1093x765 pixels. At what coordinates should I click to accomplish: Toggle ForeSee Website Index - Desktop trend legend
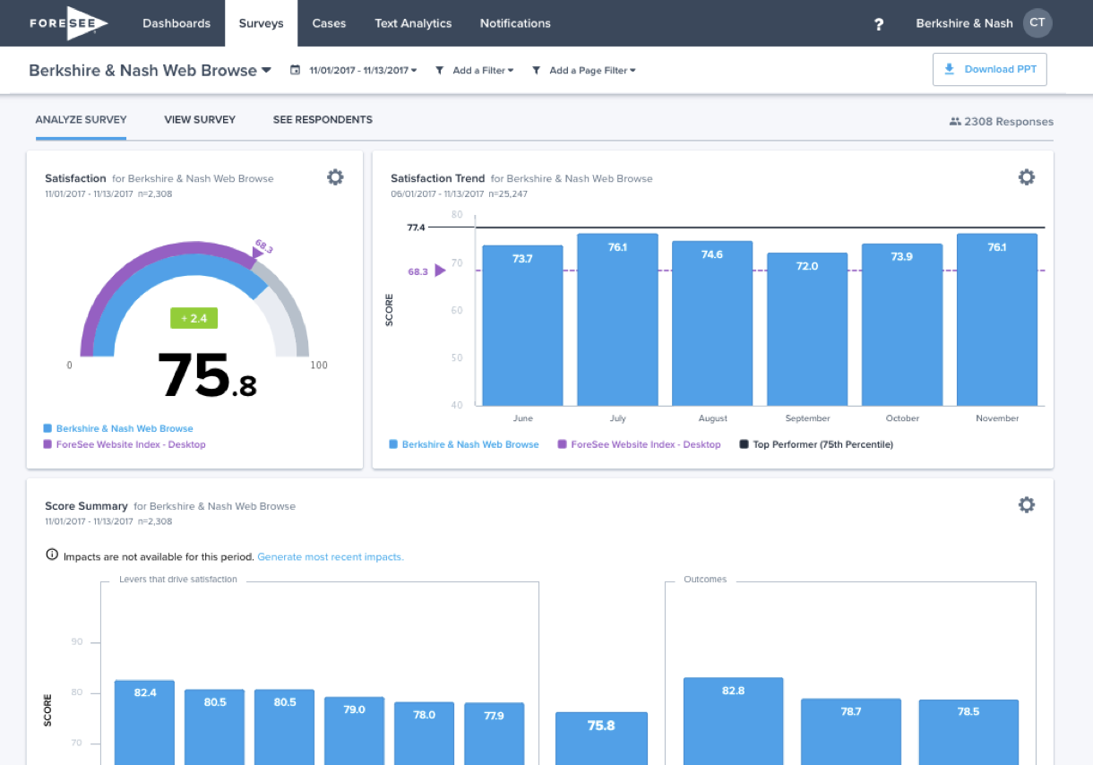tap(639, 444)
